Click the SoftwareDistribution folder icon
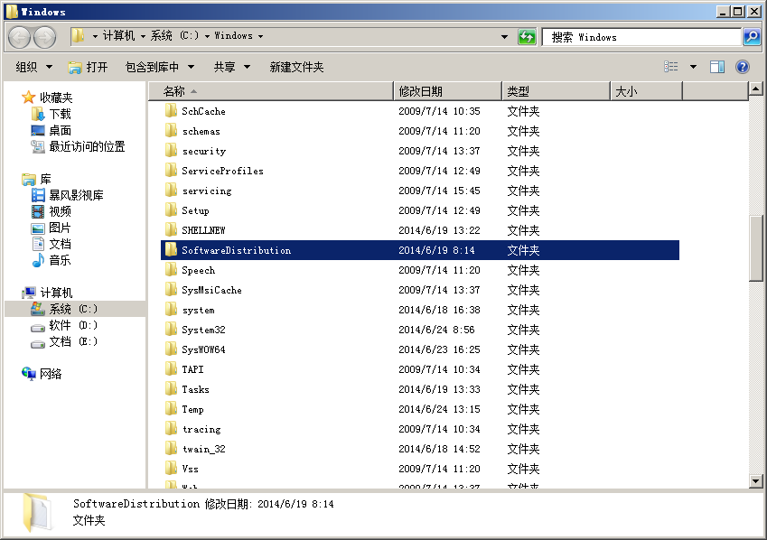Viewport: 767px width, 540px height. 171,250
